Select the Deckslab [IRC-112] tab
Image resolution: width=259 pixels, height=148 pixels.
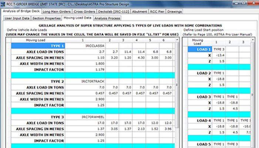(x=114, y=11)
